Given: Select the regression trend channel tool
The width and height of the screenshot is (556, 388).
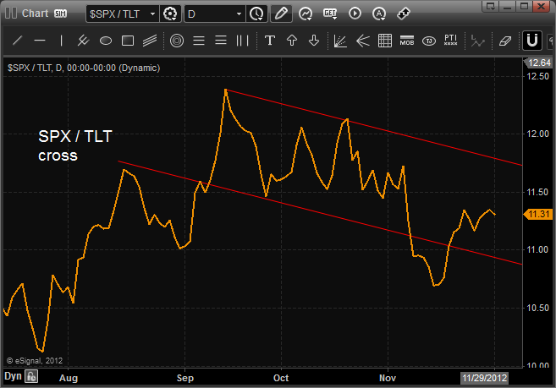Looking at the screenshot, I should (83, 41).
